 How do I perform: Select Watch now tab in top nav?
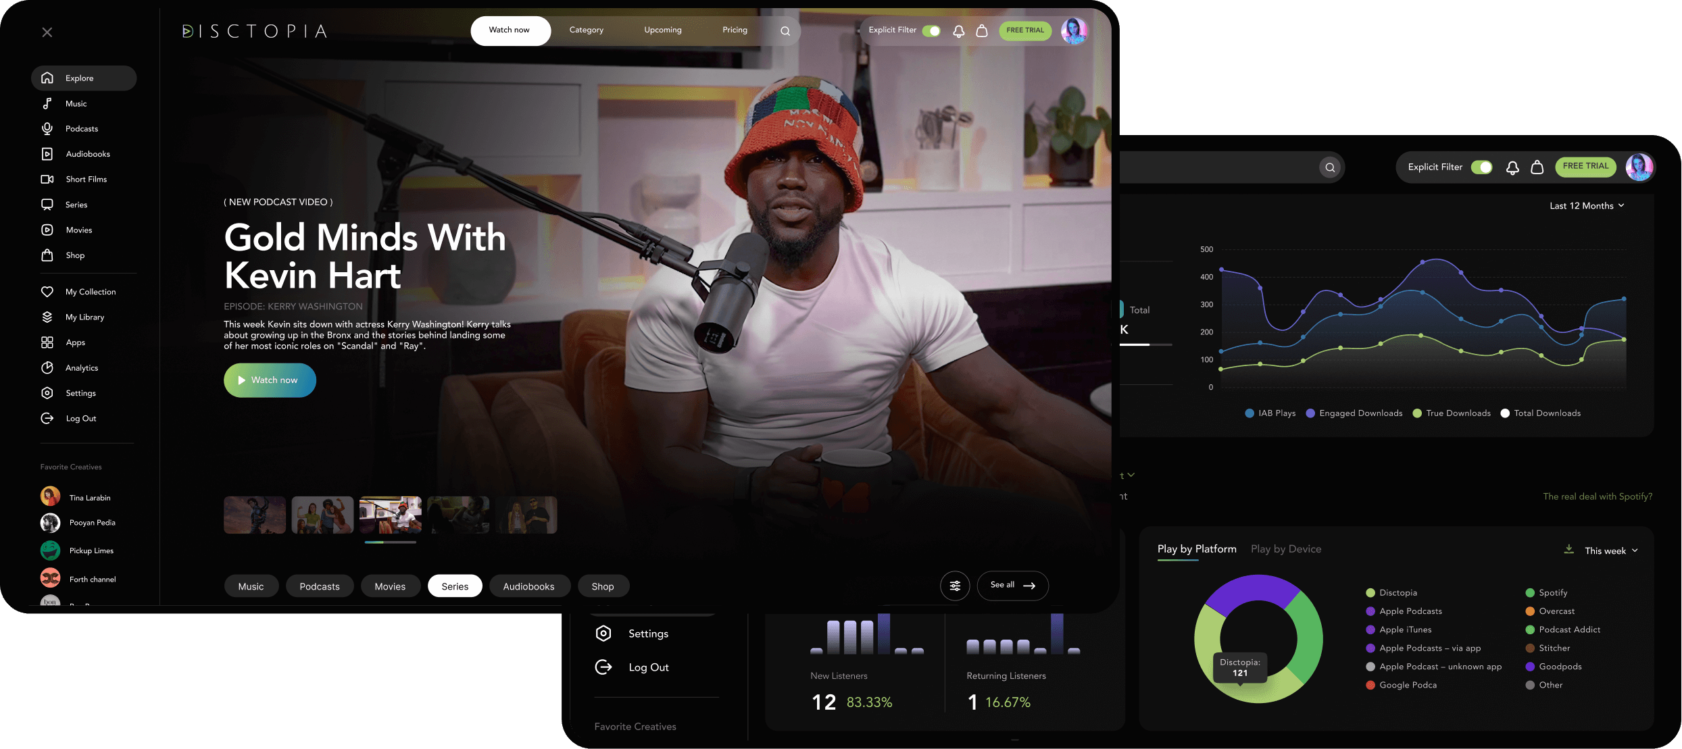[510, 30]
